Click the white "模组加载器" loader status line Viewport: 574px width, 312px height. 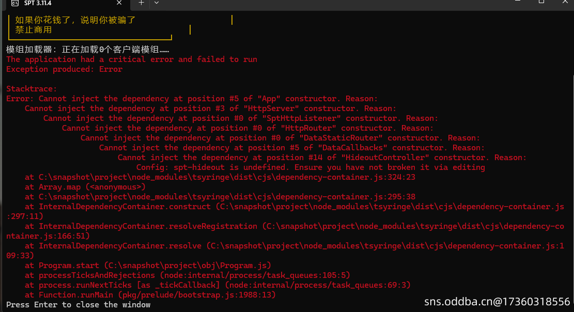(x=88, y=50)
